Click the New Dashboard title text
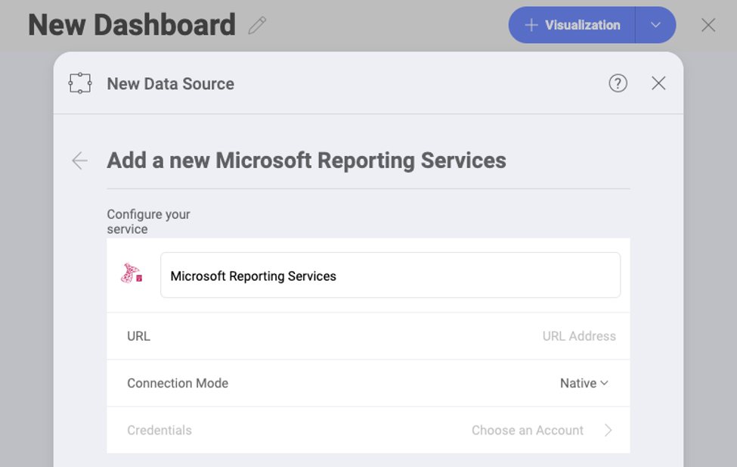Image resolution: width=737 pixels, height=467 pixels. pyautogui.click(x=132, y=25)
